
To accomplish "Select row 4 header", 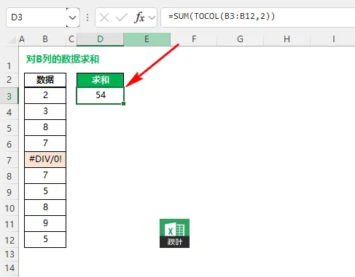I will point(9,112).
